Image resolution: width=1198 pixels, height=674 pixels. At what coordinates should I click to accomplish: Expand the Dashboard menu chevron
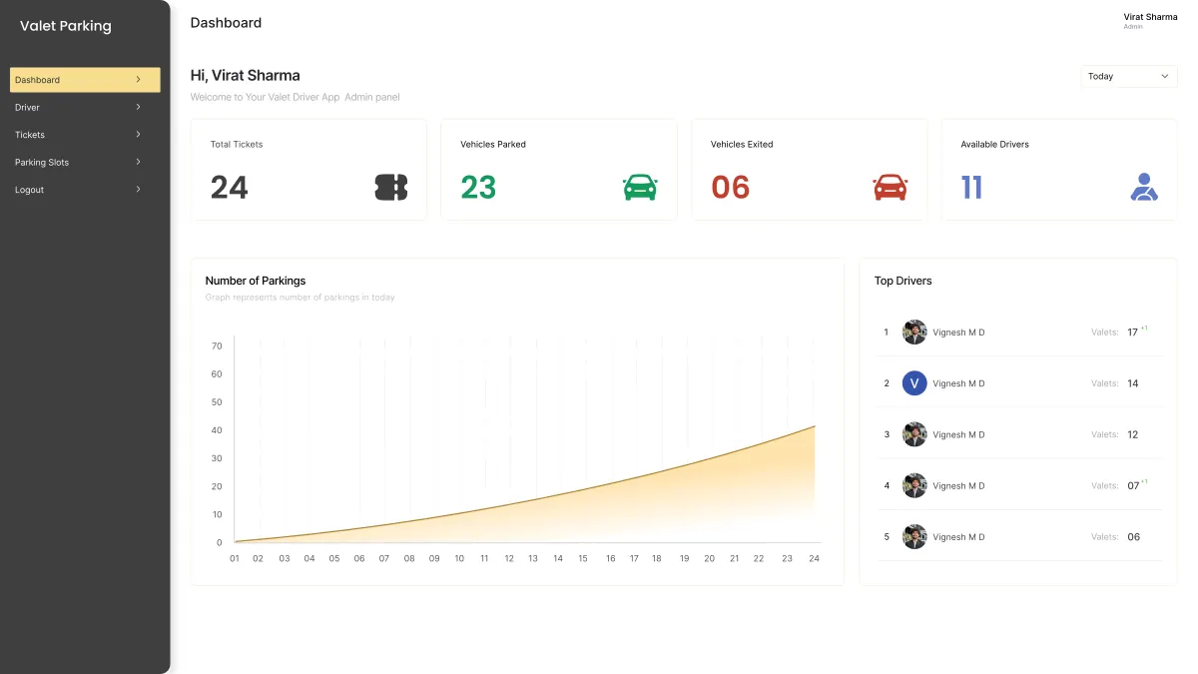pos(138,79)
